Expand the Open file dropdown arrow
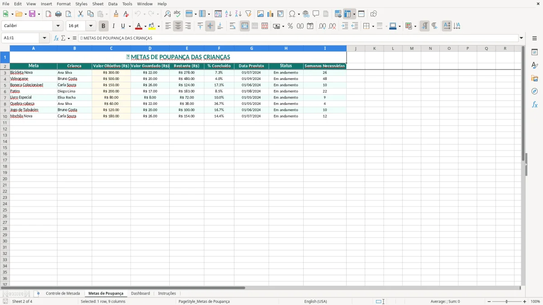 25,14
